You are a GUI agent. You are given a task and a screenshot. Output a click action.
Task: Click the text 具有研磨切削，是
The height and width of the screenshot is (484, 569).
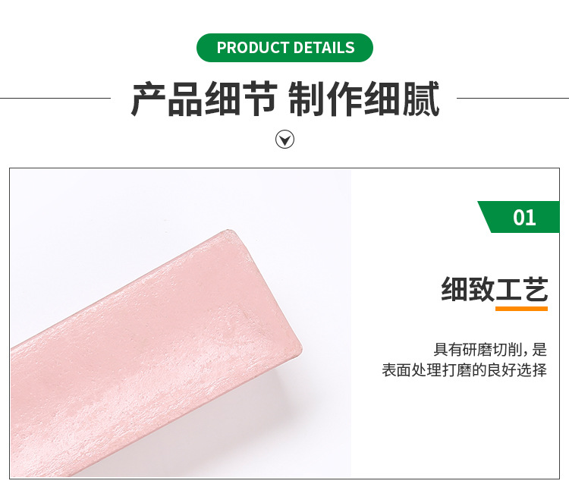pyautogui.click(x=490, y=350)
